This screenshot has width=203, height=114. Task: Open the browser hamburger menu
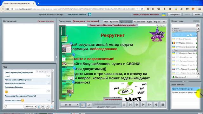click(200, 9)
